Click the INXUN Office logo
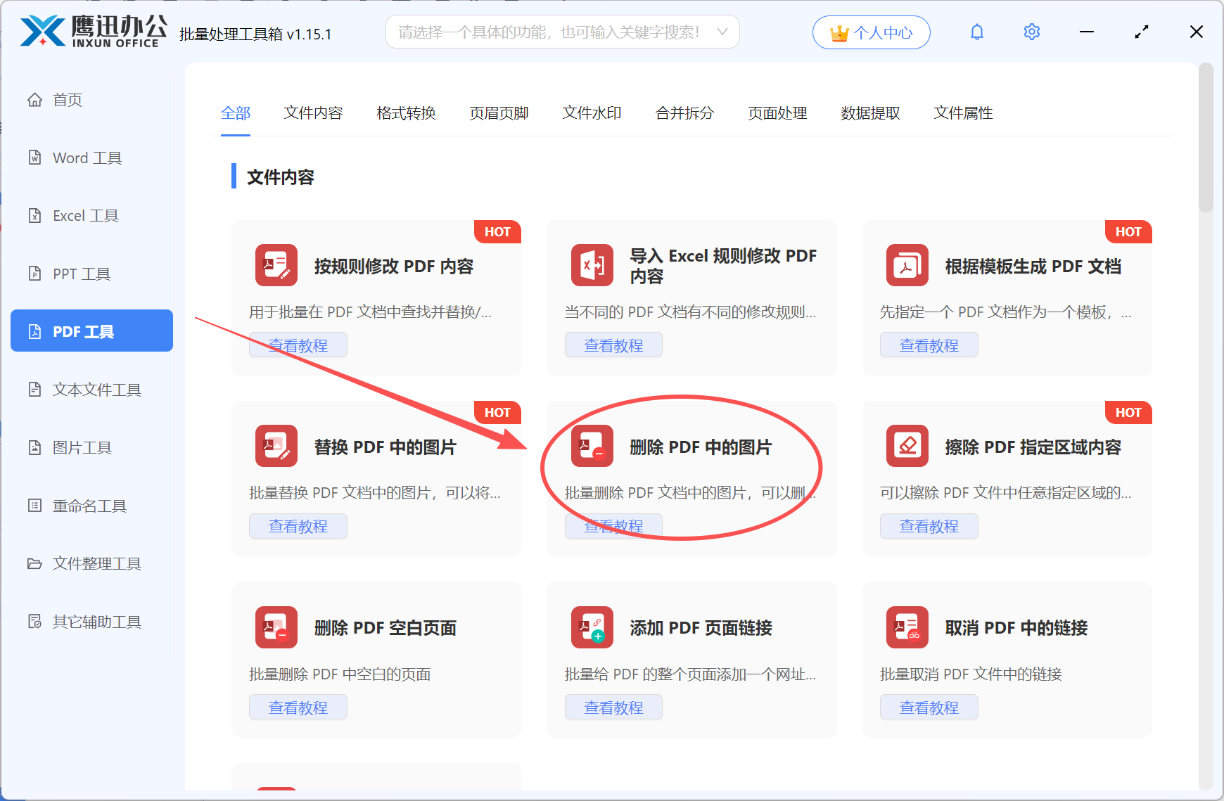 (94, 32)
